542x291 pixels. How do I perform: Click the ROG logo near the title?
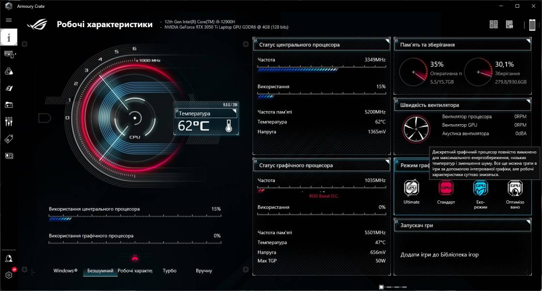tap(37, 24)
